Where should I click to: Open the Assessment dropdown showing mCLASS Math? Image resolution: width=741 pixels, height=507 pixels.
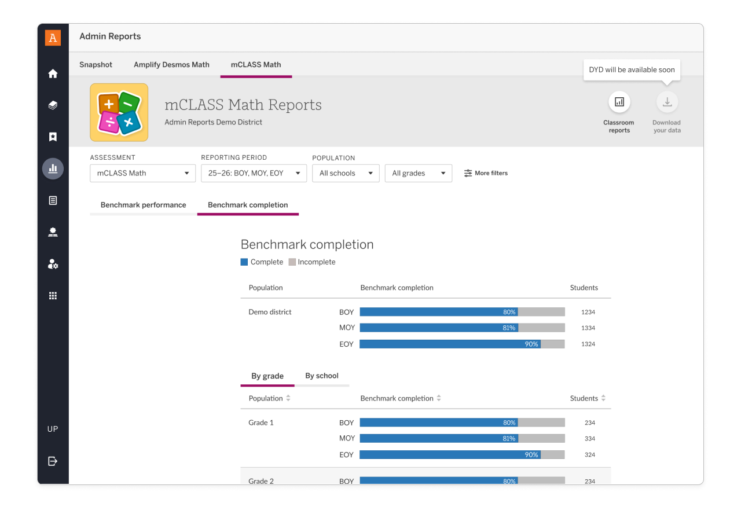click(x=142, y=172)
